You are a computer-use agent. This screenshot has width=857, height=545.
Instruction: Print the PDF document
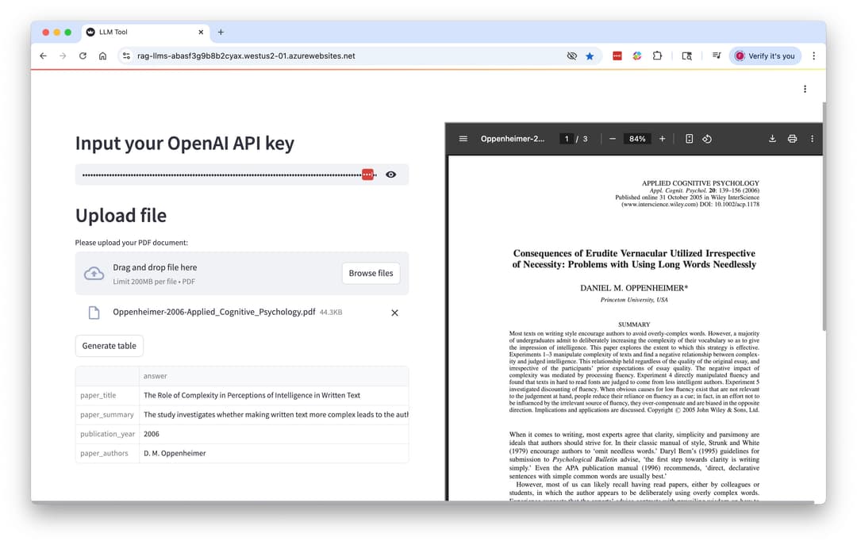click(792, 139)
